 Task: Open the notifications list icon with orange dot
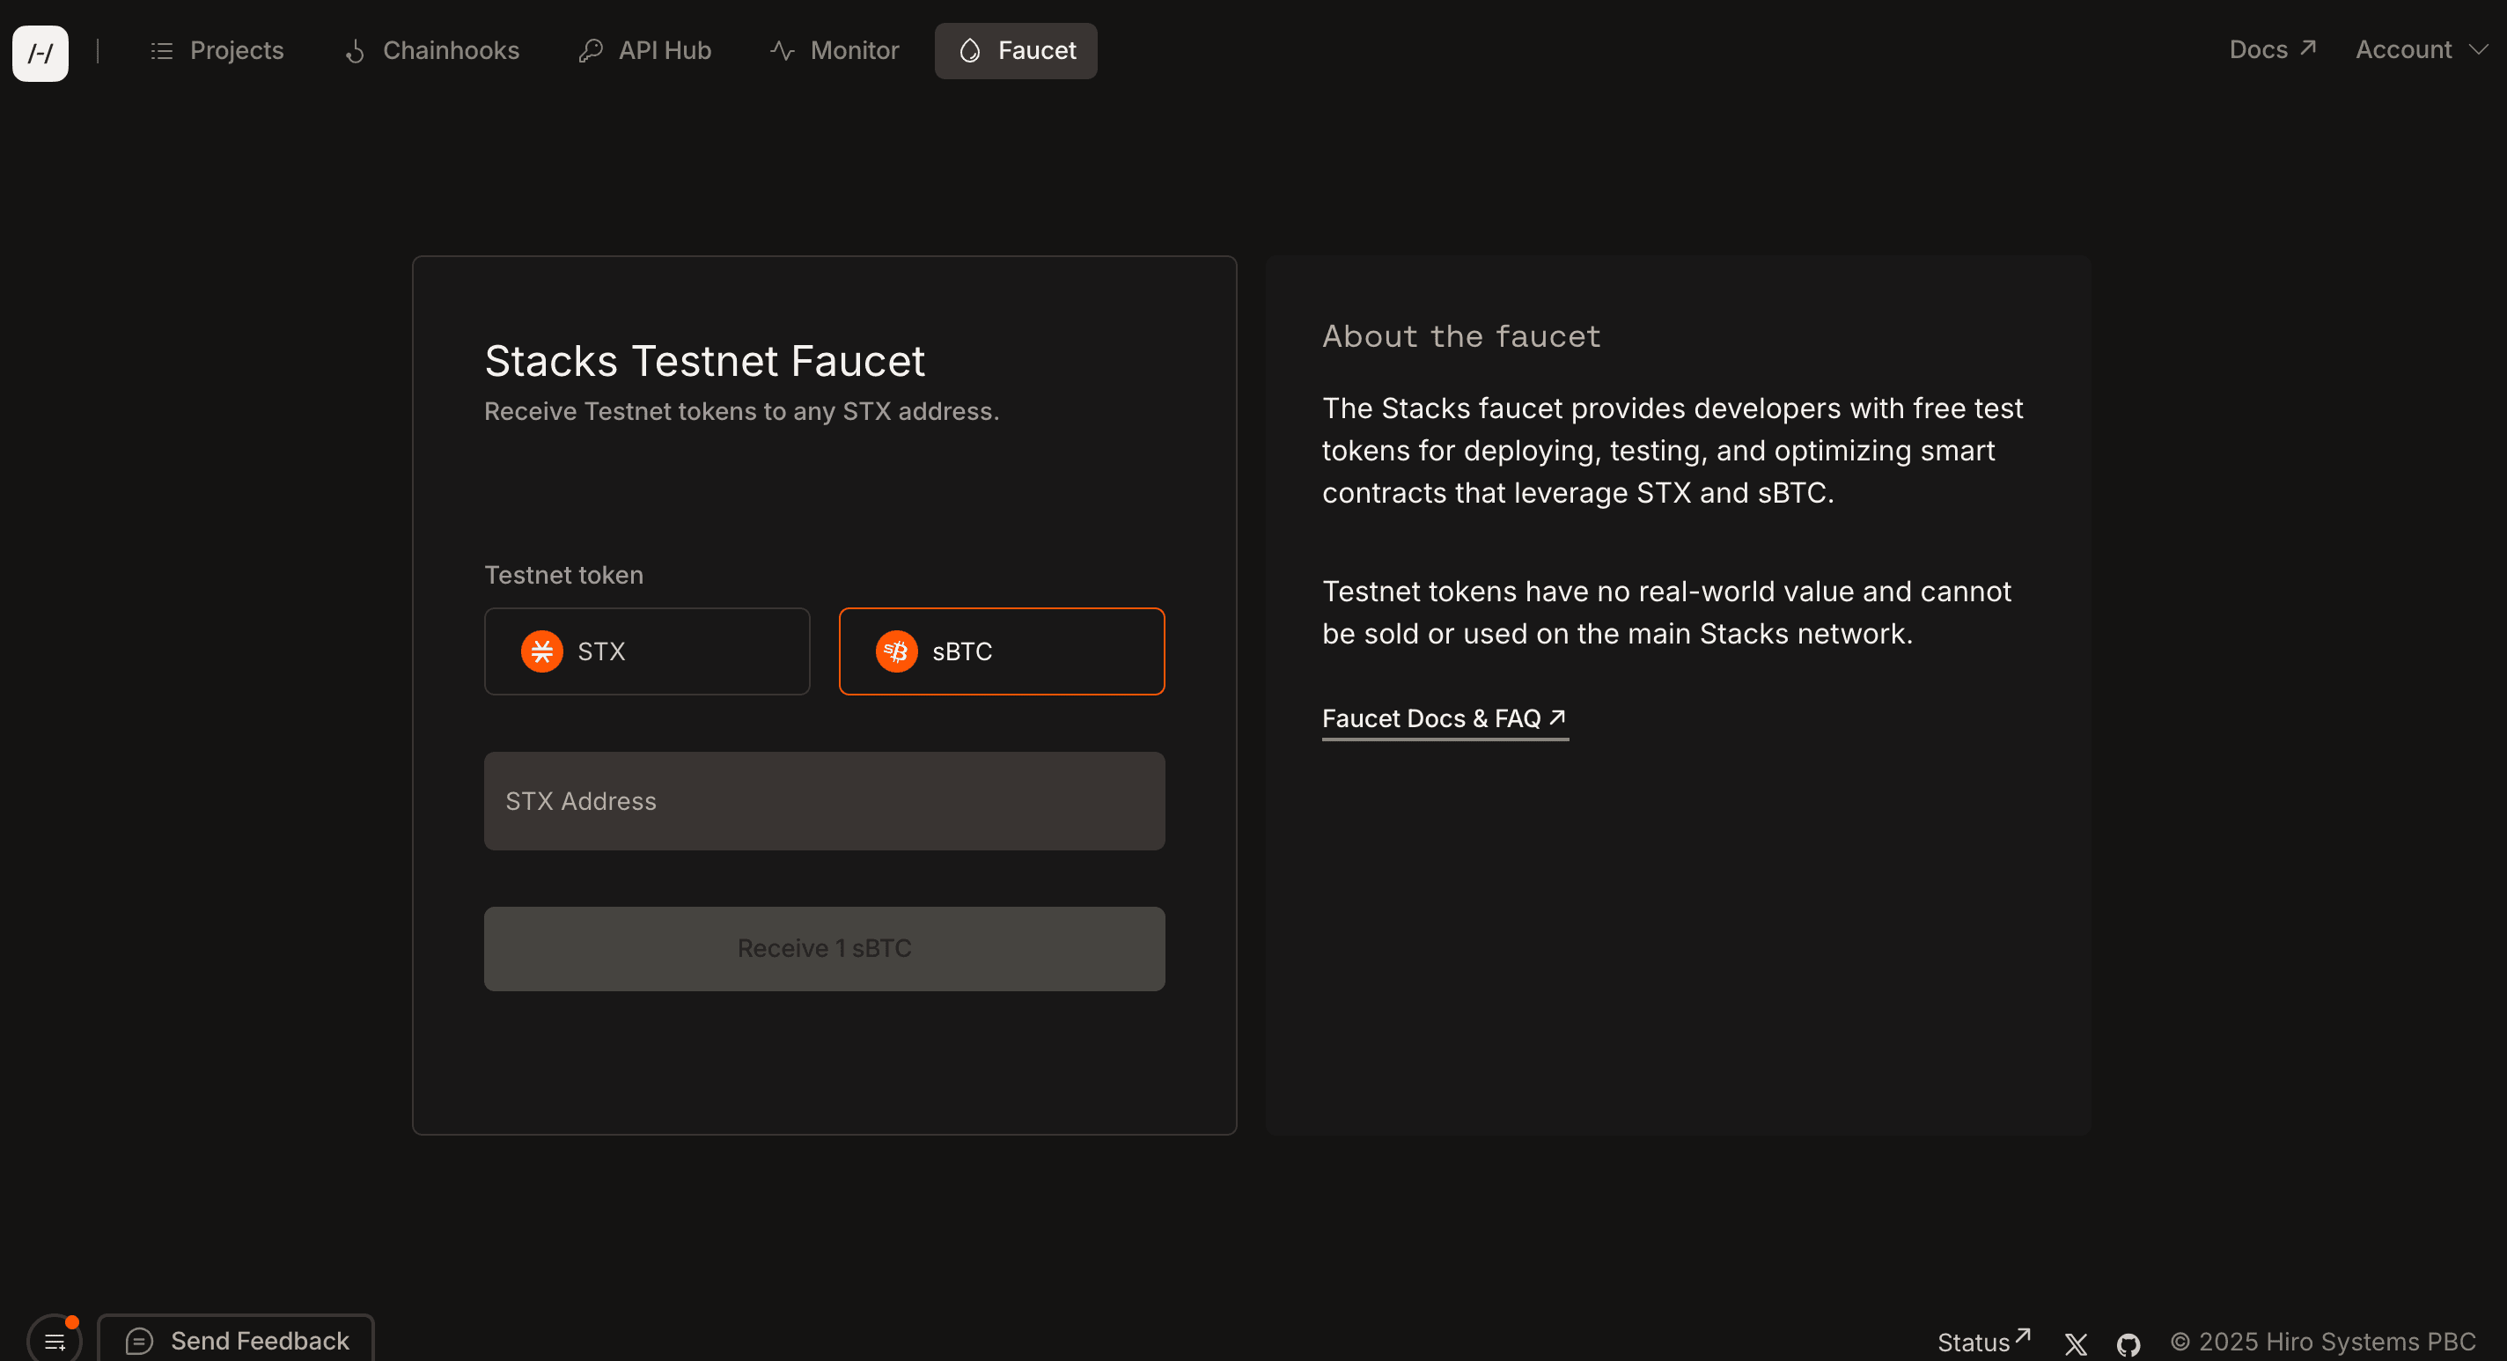point(55,1341)
